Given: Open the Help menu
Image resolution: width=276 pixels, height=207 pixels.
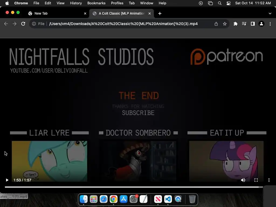Looking at the screenshot, I should (162, 3).
